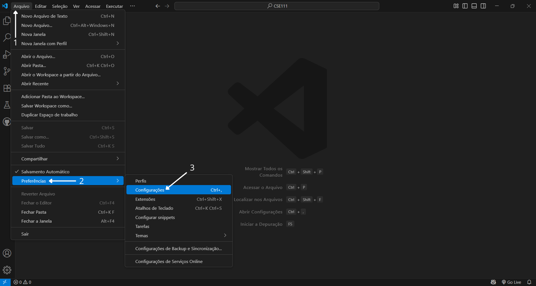Viewport: 536px width, 286px height.
Task: Open Atalhos de Teclado
Action: click(x=179, y=208)
